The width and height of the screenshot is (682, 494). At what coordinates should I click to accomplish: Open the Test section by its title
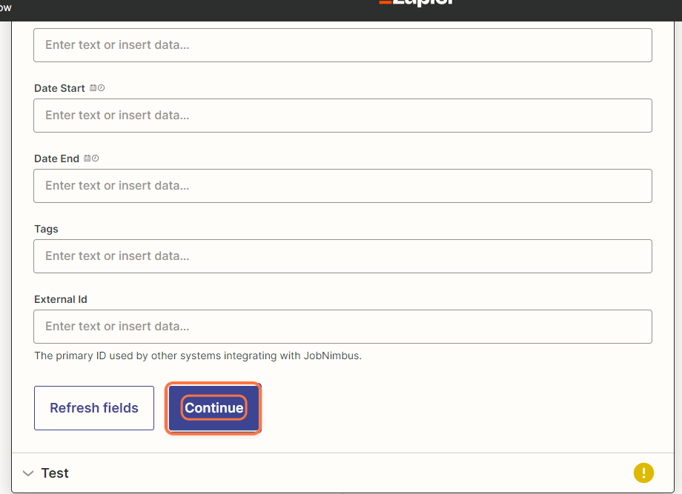[x=55, y=473]
